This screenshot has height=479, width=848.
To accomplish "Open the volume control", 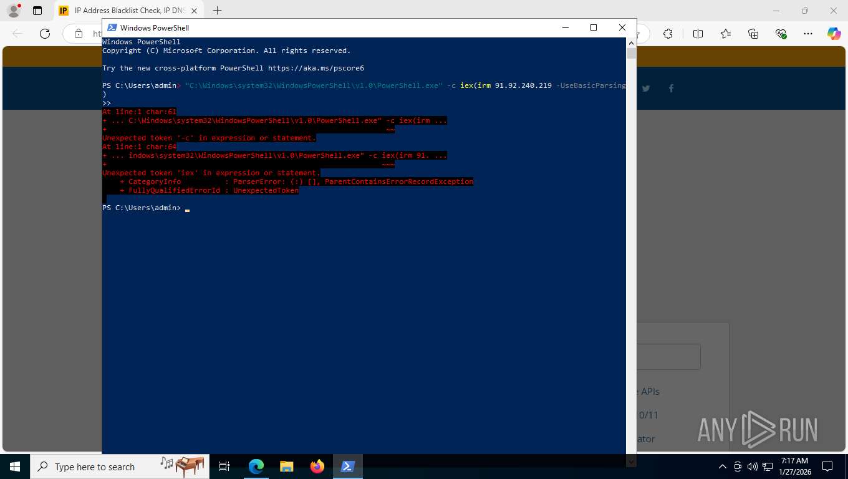I will 751,467.
